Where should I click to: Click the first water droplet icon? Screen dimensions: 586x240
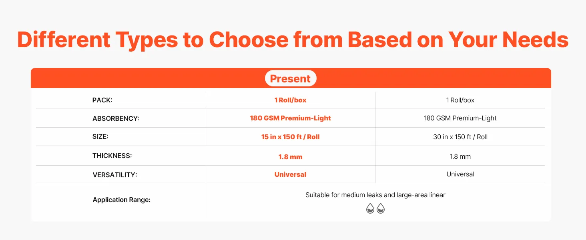click(x=370, y=208)
